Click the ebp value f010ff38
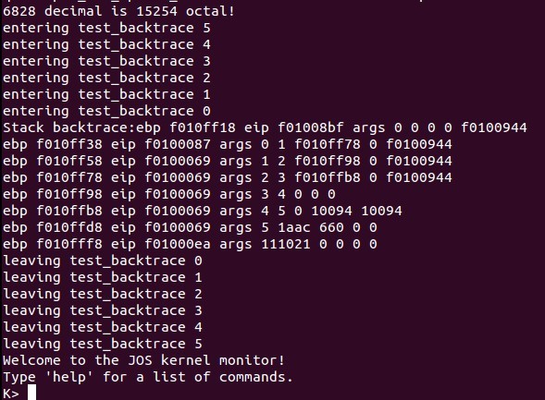Screen dimensions: 545x400 pos(69,144)
